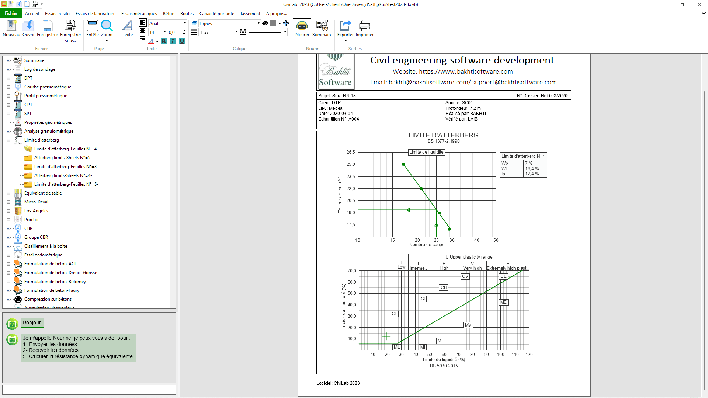The width and height of the screenshot is (708, 398).
Task: Select the Texte tool
Action: 128,28
